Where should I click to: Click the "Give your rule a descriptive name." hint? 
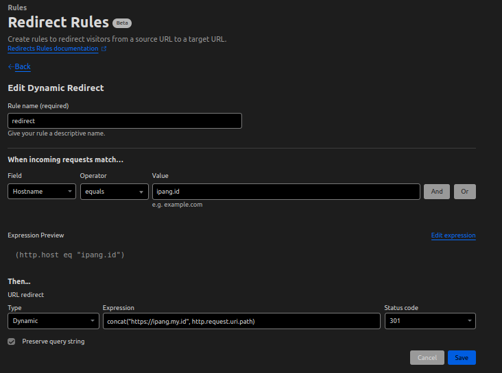pos(56,133)
